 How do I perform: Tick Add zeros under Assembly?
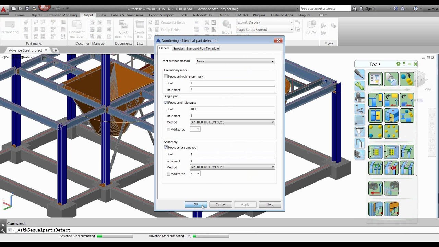tap(168, 174)
